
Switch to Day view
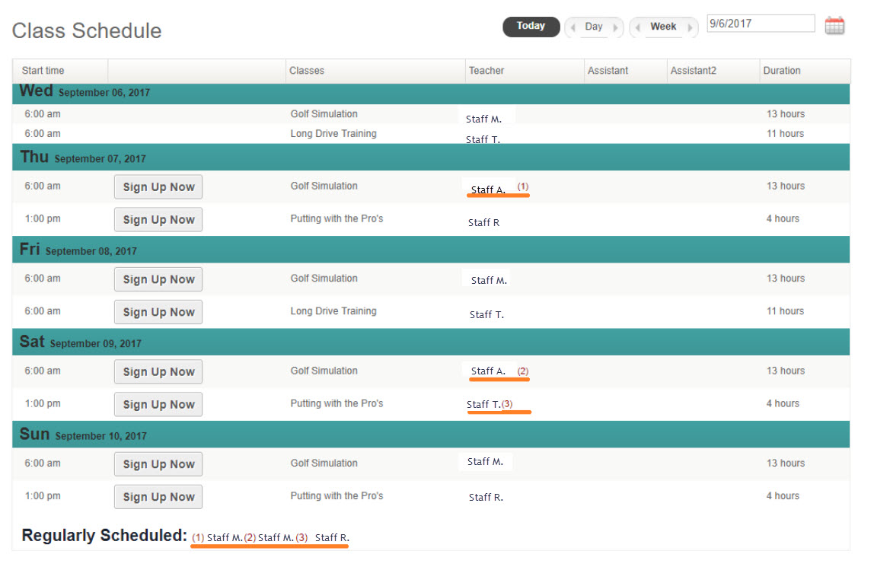click(x=592, y=27)
